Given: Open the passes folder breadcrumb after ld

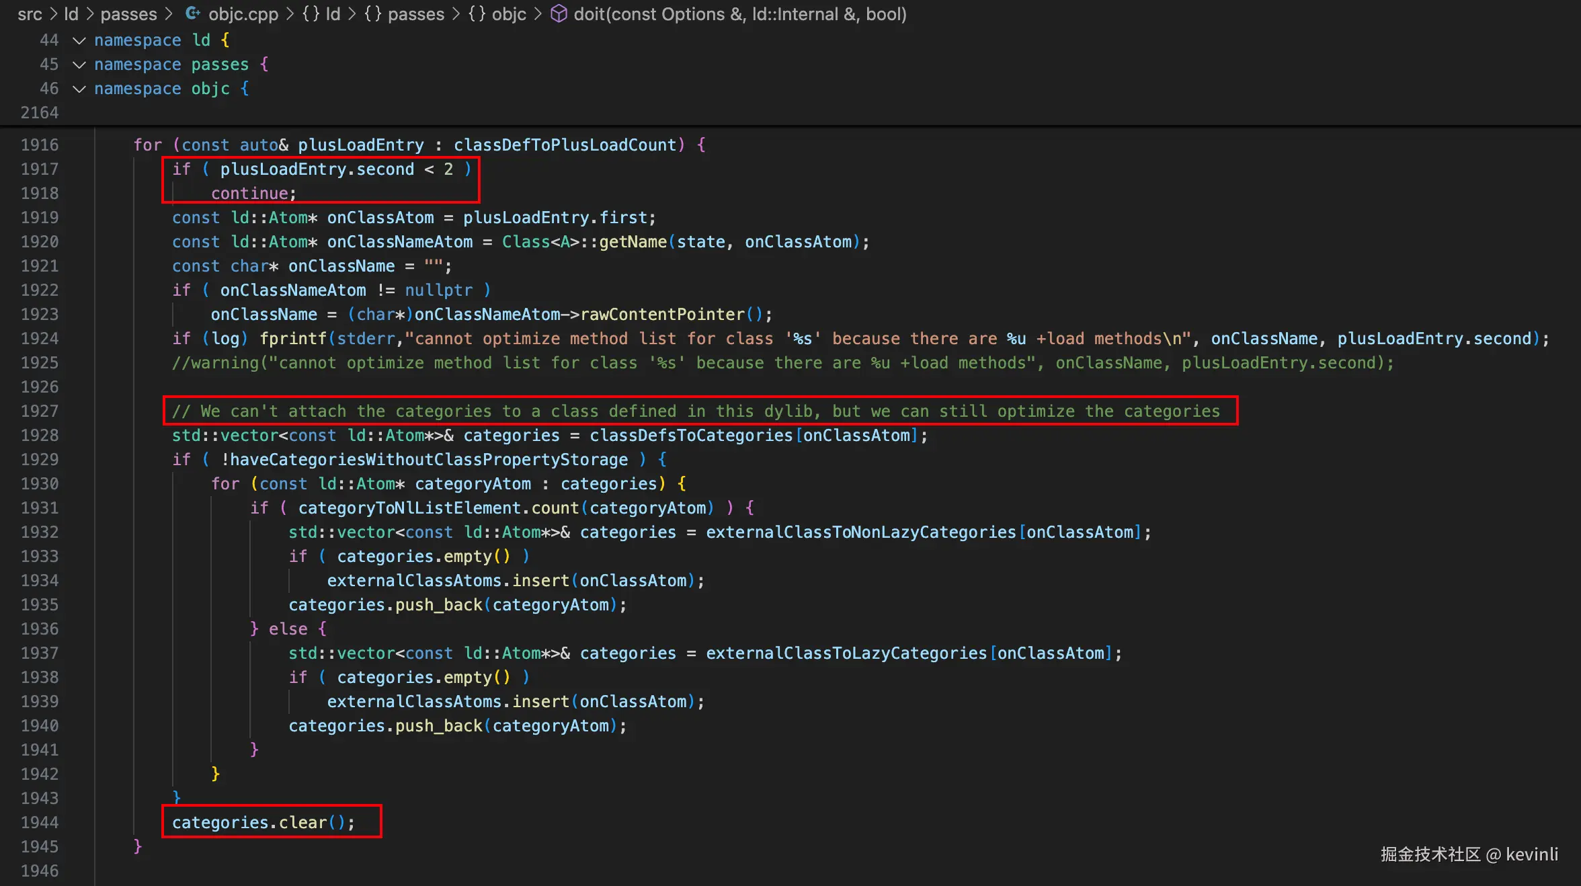Looking at the screenshot, I should (x=128, y=13).
